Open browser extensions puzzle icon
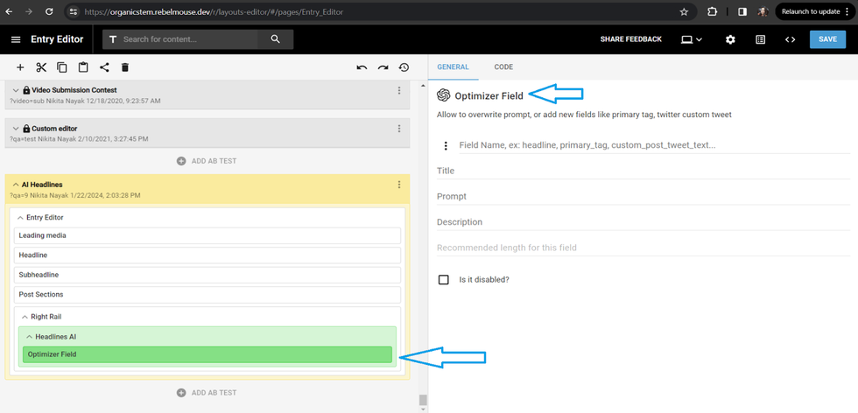The width and height of the screenshot is (858, 413). (713, 11)
